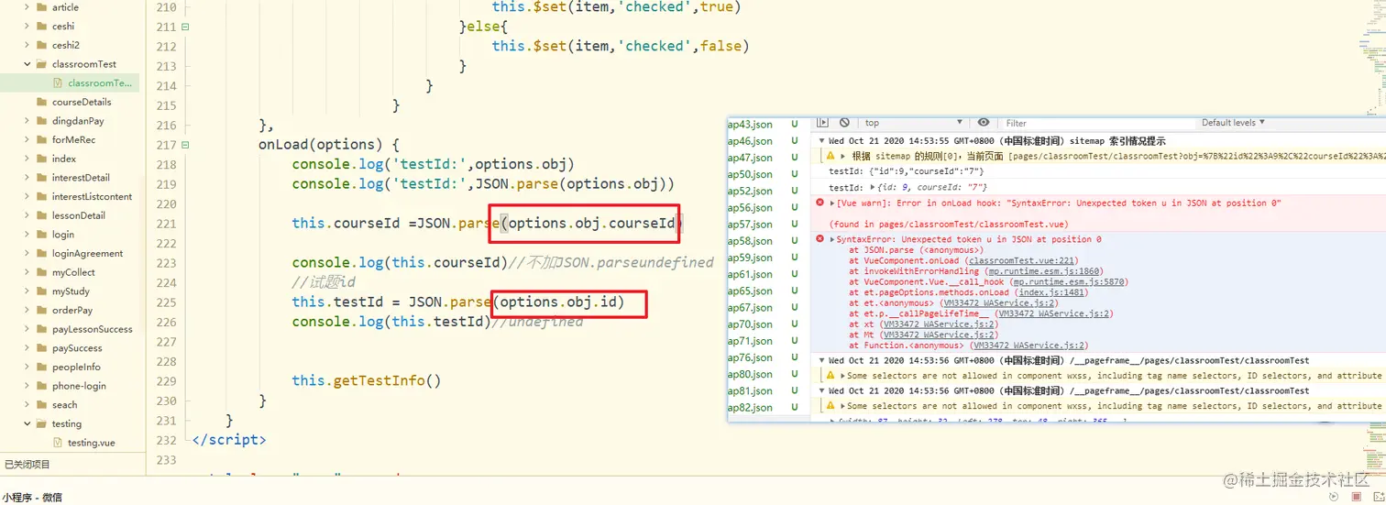
Task: Open the ap82.json file entry
Action: 750,407
